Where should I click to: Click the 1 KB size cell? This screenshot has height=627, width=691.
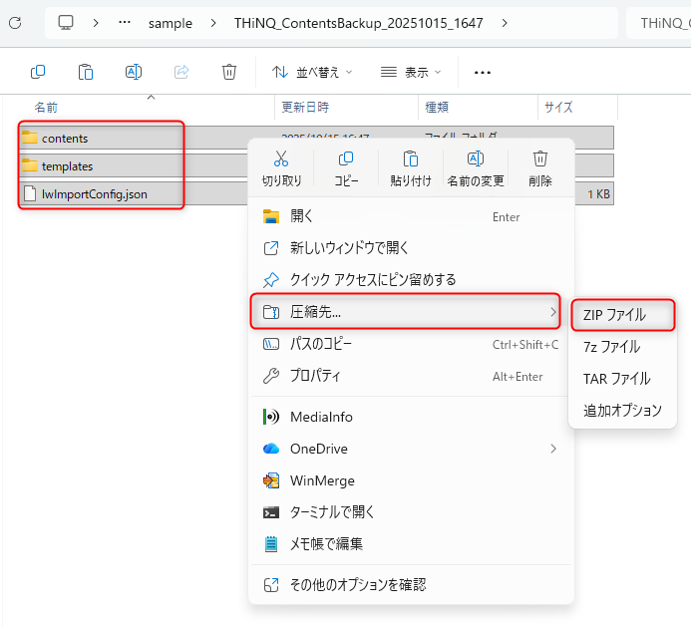(x=598, y=193)
